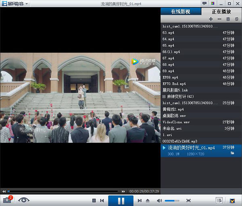This screenshot has width=242, height=206.
Task: Toggle the eye-shaped view mode icon
Action: coord(24,200)
